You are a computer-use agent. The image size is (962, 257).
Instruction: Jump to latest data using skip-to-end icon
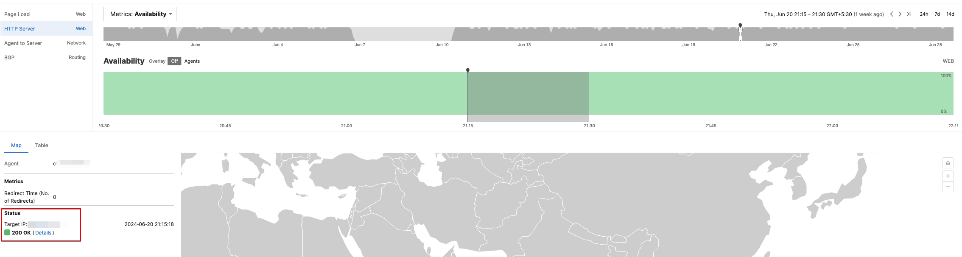(909, 14)
